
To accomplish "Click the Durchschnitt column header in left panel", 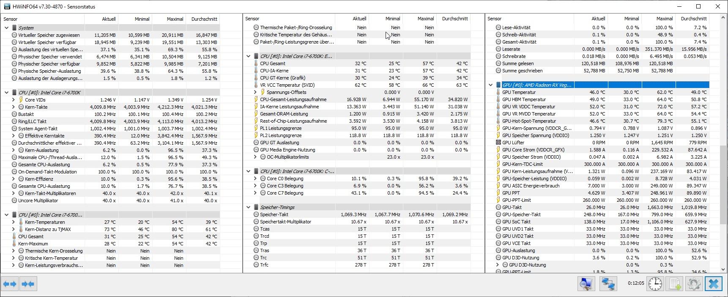I will [203, 19].
